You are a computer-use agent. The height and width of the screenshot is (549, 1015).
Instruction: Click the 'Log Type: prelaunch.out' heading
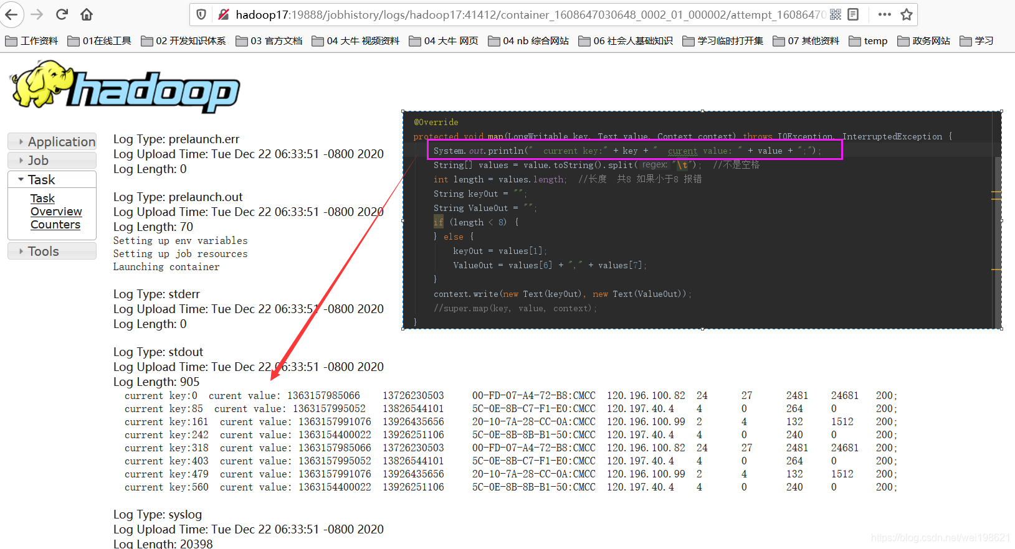178,197
